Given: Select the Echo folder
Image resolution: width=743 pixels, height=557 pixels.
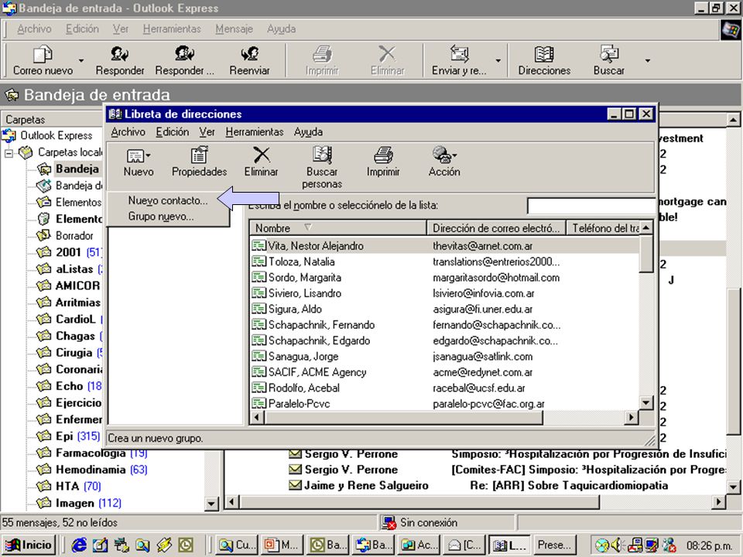Looking at the screenshot, I should pyautogui.click(x=69, y=386).
